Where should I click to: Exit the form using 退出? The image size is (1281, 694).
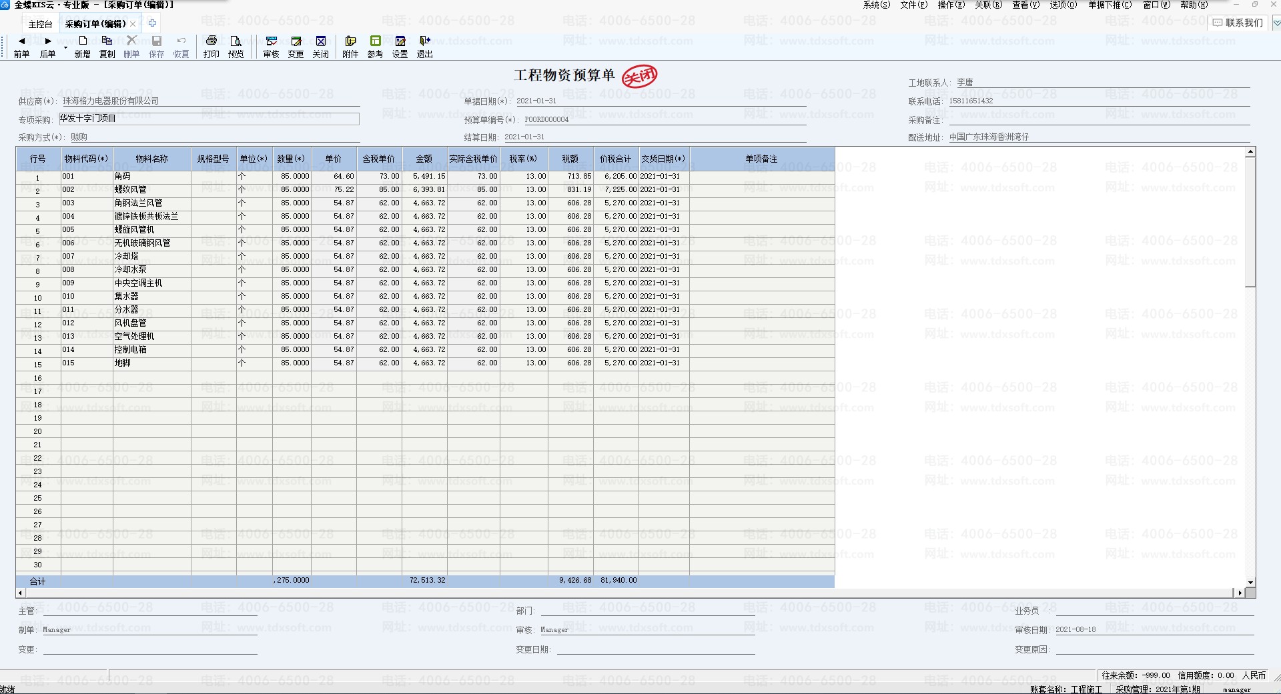pos(424,47)
